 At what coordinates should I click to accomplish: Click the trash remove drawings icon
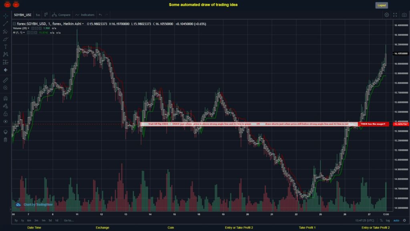(6, 140)
